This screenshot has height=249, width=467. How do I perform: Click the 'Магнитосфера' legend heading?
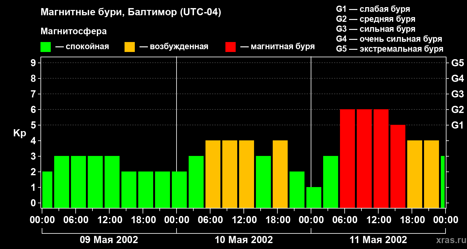pyautogui.click(x=73, y=31)
